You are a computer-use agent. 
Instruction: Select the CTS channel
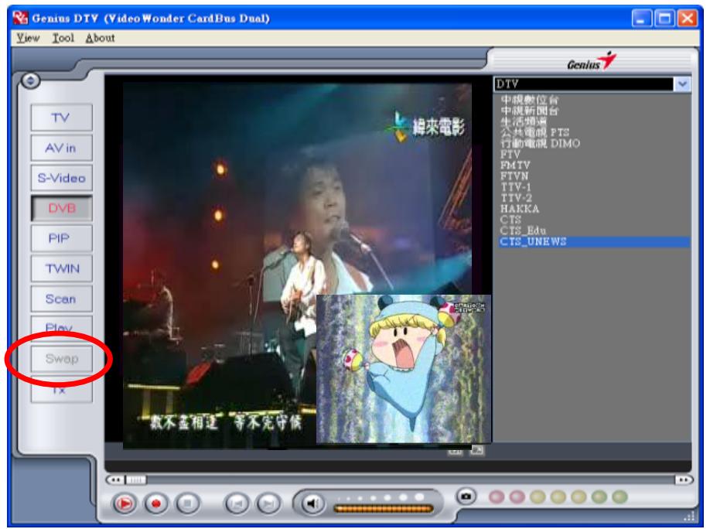(510, 220)
